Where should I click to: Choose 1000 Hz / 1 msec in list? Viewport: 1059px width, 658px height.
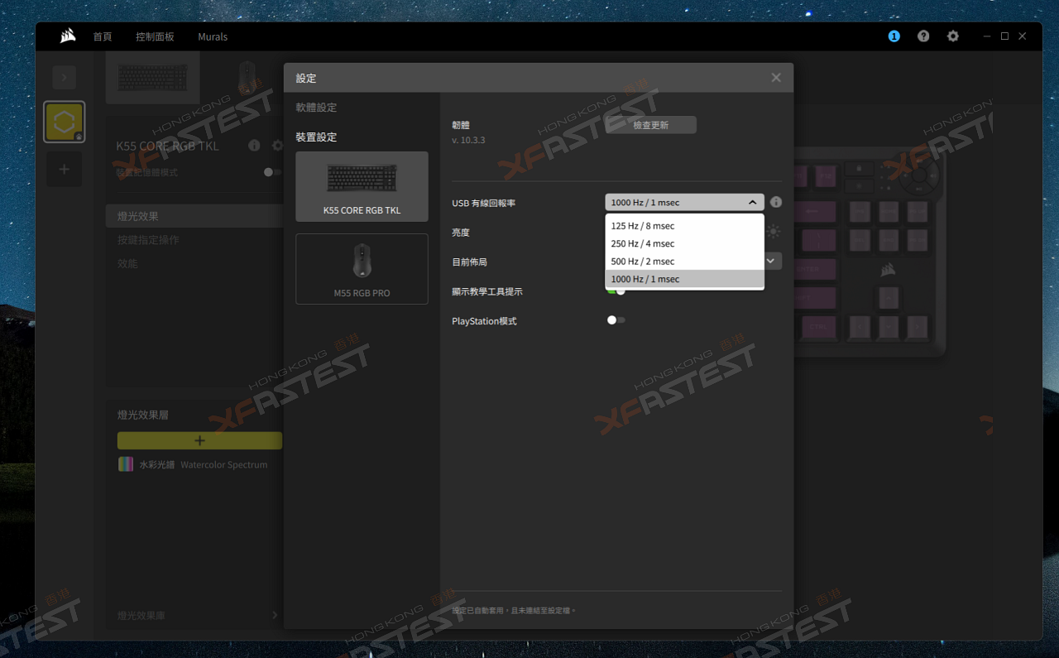(x=684, y=279)
